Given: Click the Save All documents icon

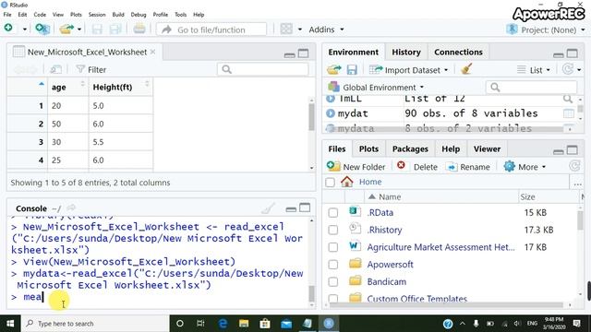Looking at the screenshot, I should (x=115, y=29).
